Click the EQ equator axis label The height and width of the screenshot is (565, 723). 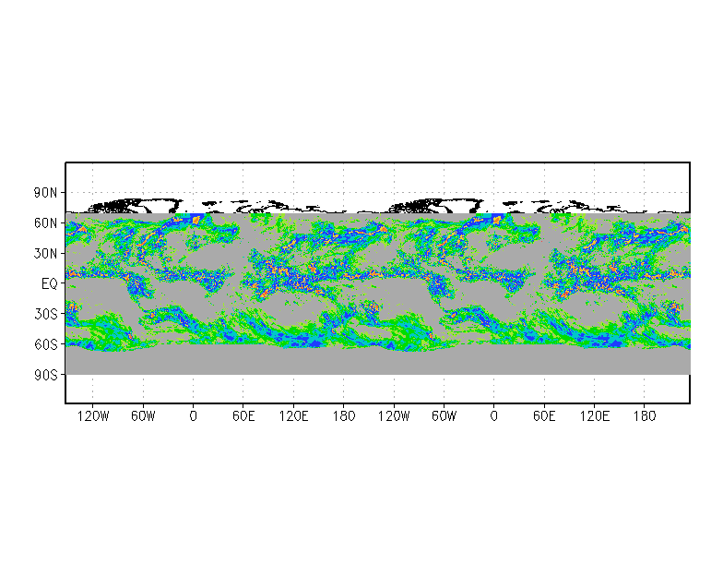pyautogui.click(x=50, y=284)
